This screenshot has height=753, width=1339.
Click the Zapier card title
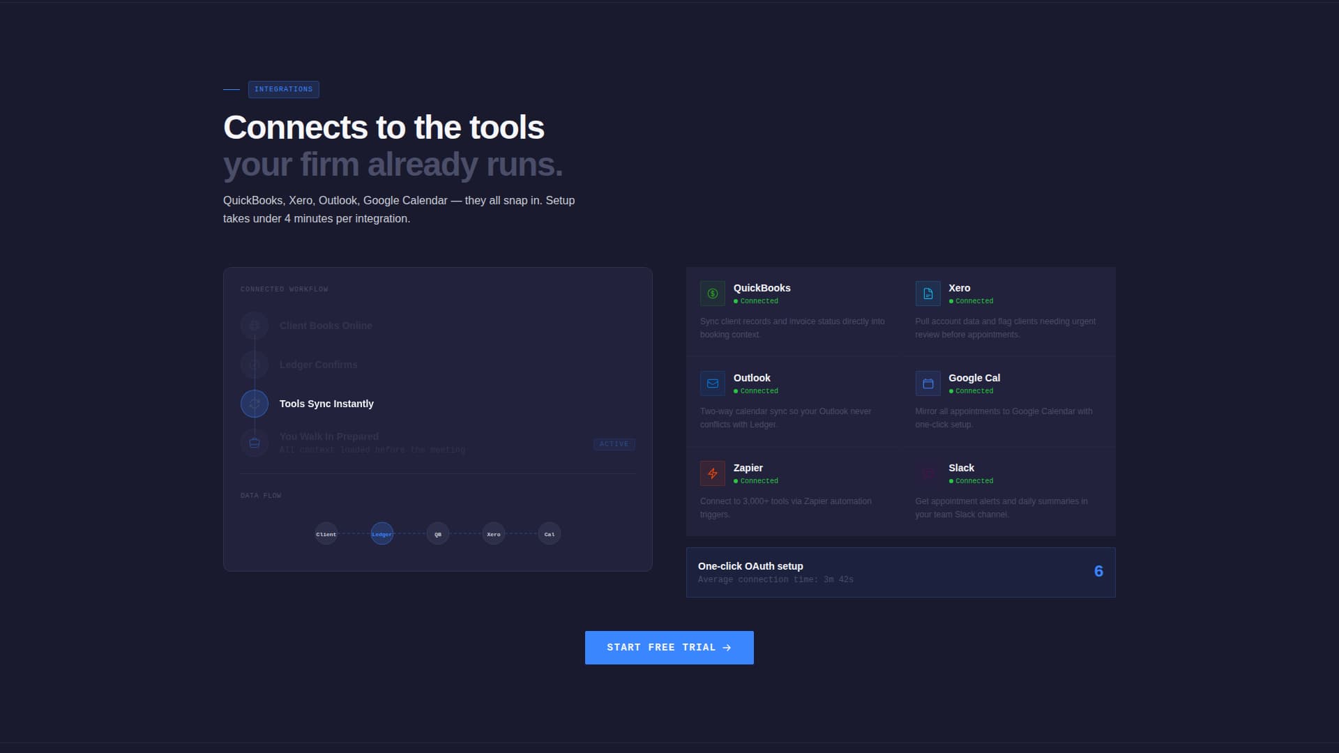tap(748, 468)
